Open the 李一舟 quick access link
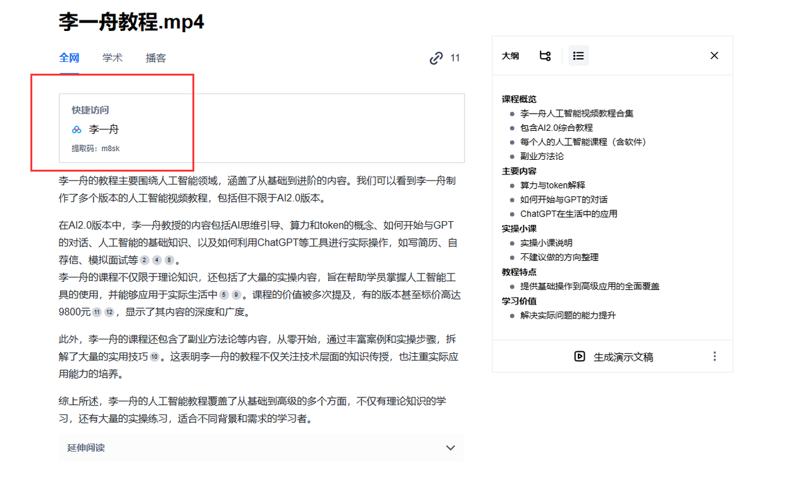 coord(104,130)
